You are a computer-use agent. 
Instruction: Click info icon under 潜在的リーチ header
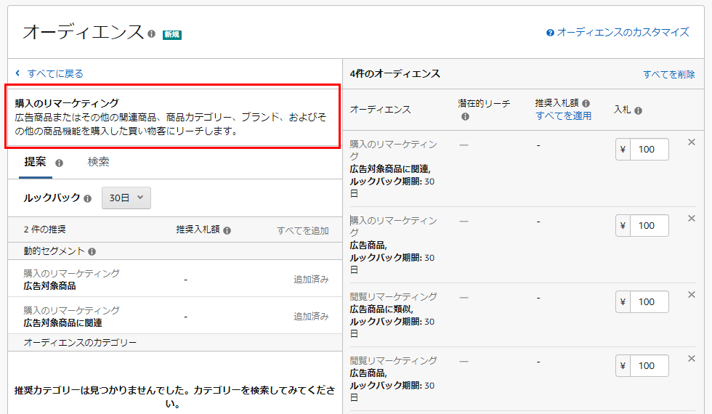[465, 116]
